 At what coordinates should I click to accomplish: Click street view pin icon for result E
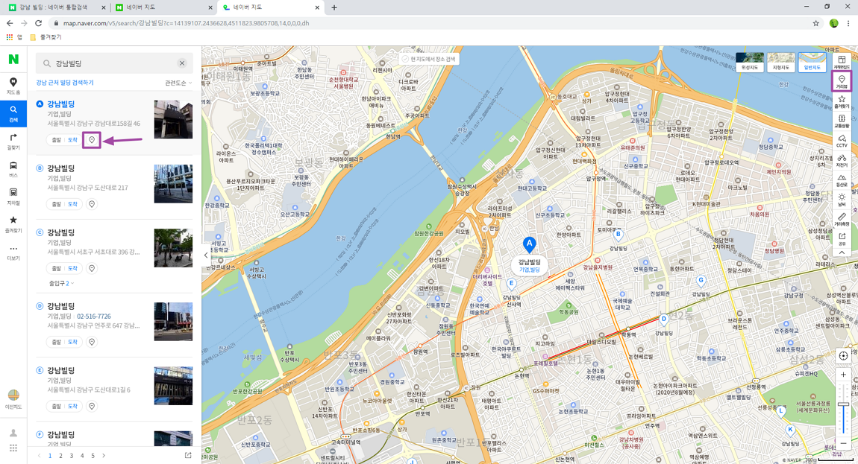pyautogui.click(x=92, y=406)
